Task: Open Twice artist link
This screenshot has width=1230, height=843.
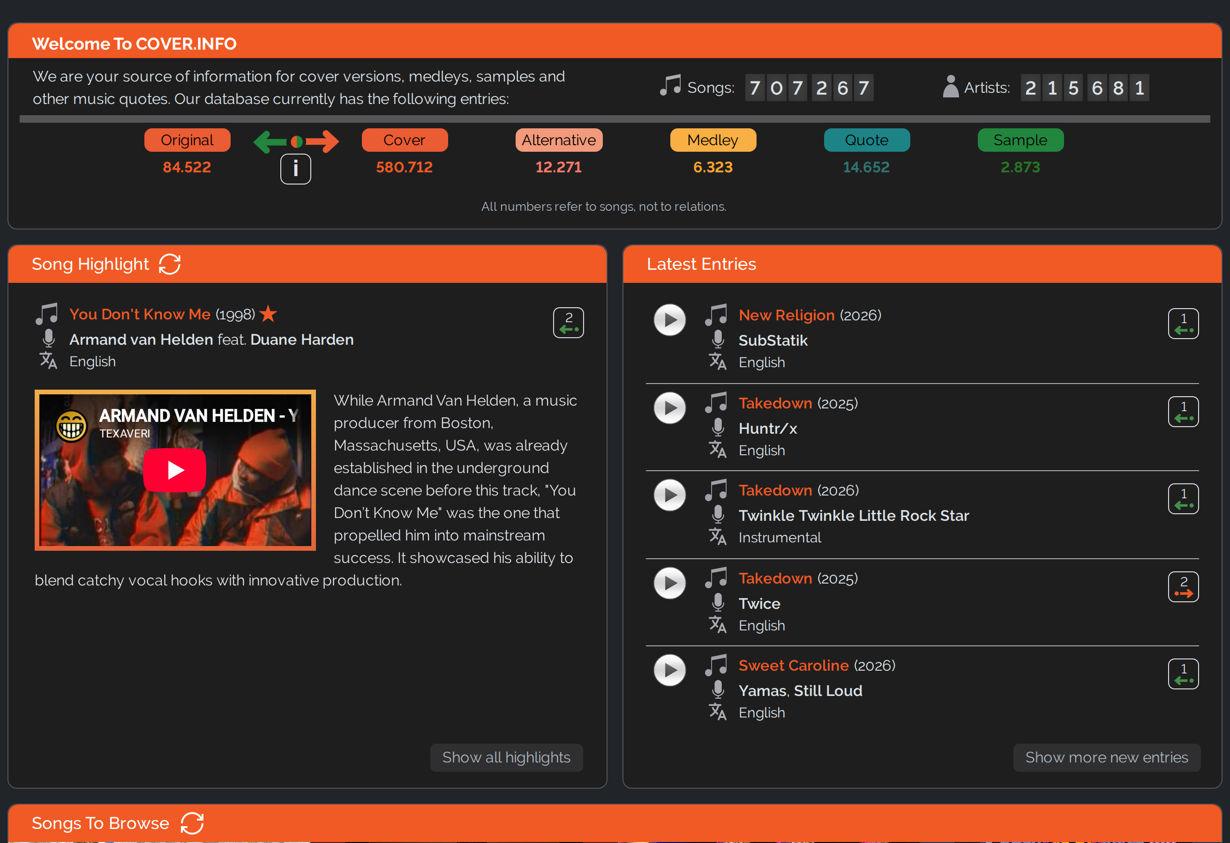Action: 759,603
